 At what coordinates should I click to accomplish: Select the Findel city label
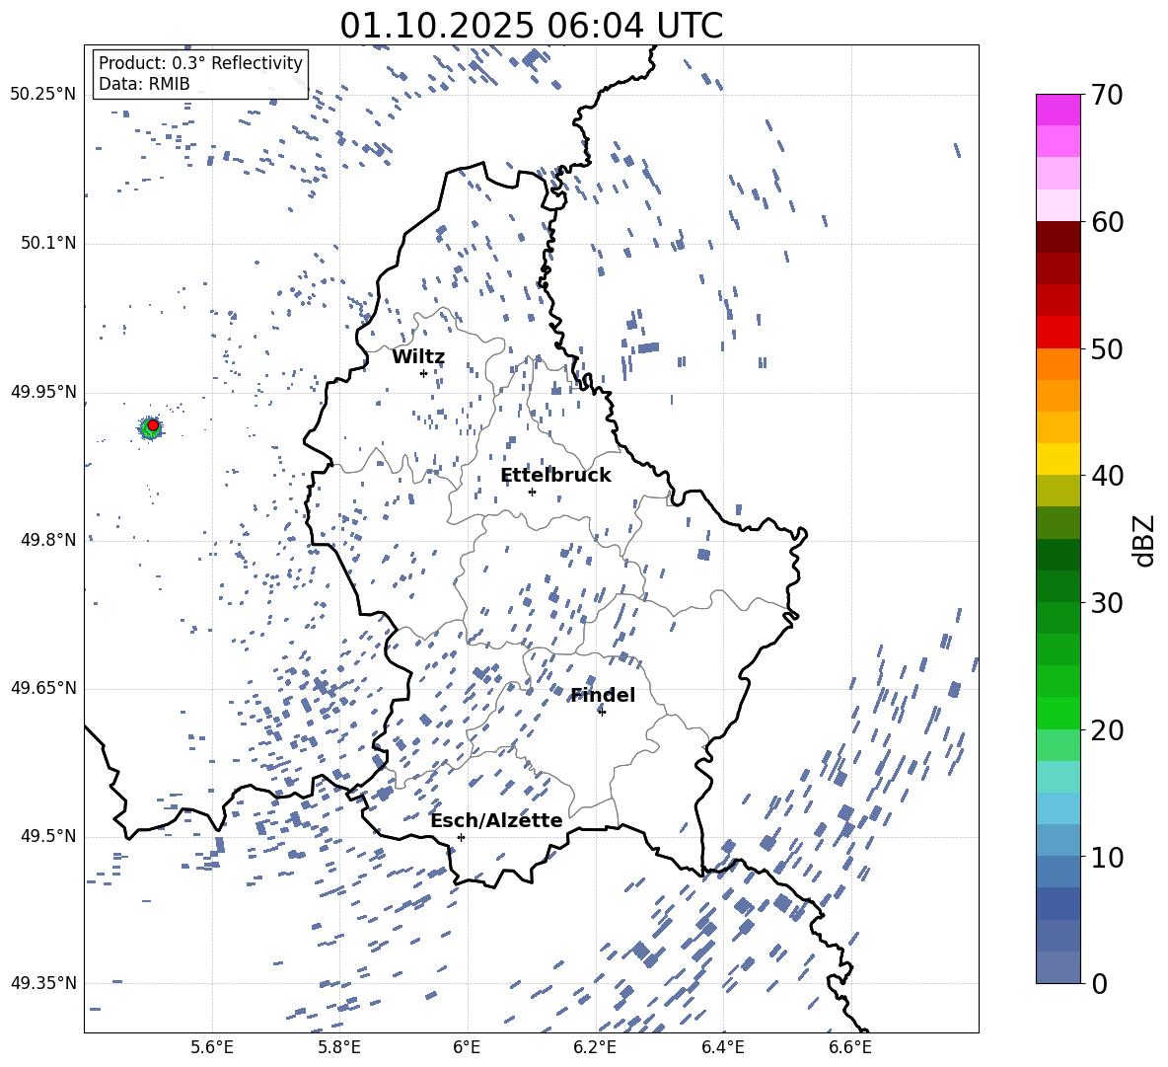[x=603, y=696]
